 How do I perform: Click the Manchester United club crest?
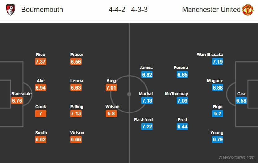(x=248, y=10)
